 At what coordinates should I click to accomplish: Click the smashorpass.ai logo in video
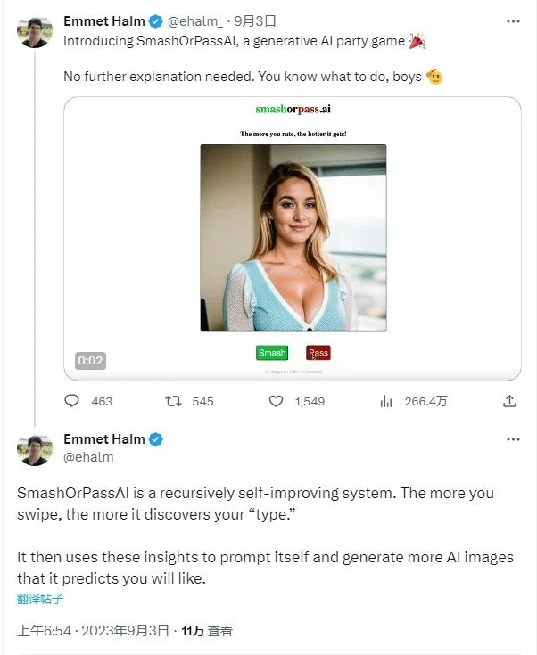(x=293, y=110)
